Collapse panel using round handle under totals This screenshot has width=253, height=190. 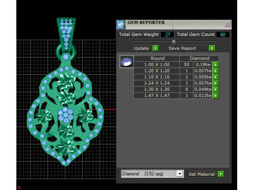pyautogui.click(x=173, y=42)
